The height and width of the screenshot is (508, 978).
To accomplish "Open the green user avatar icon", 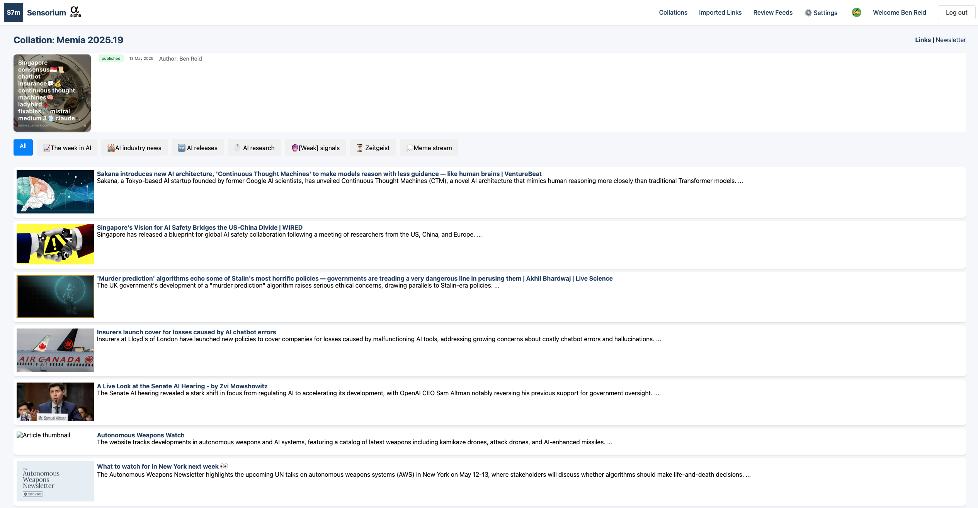I will tap(856, 12).
